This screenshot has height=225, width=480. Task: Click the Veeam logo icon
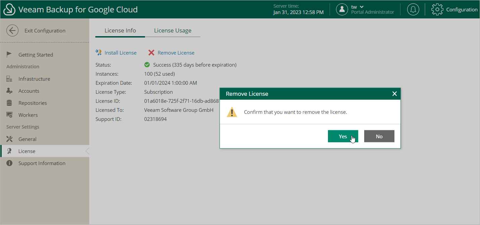coord(9,9)
